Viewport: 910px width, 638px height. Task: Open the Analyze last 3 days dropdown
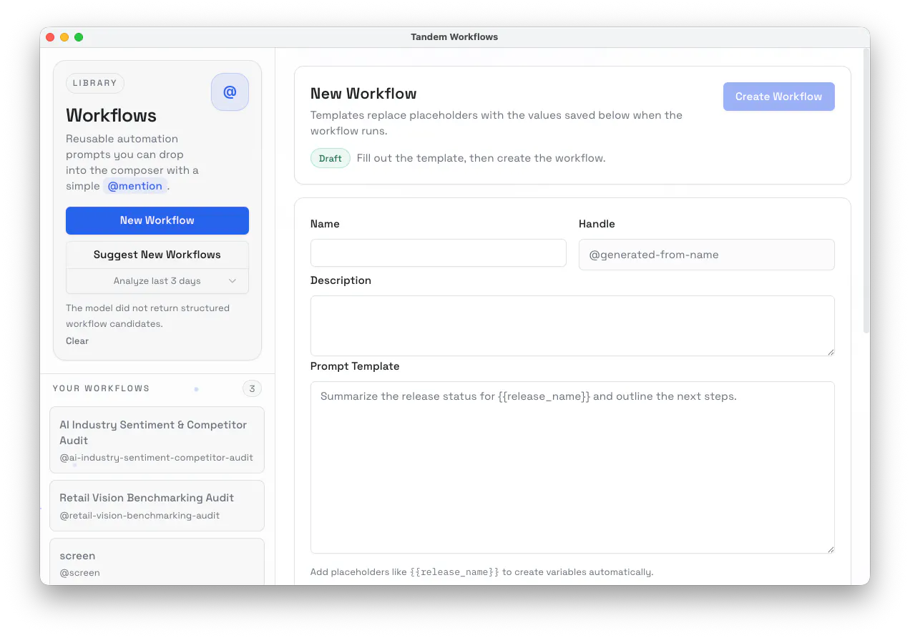[157, 281]
